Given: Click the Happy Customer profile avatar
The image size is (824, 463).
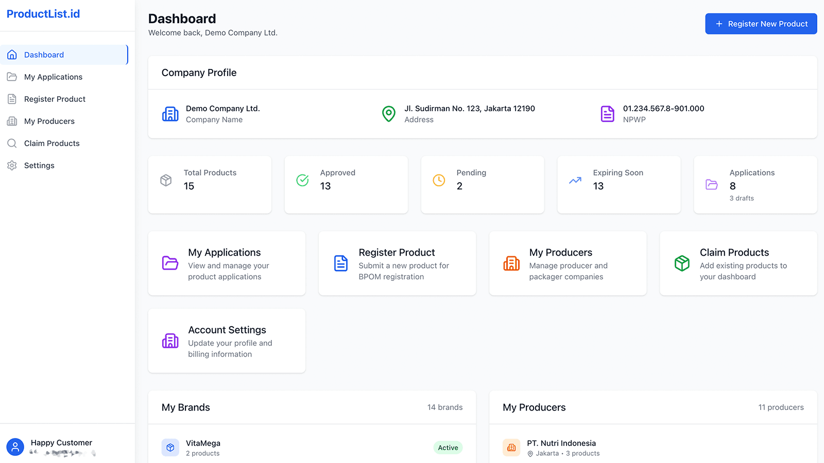Looking at the screenshot, I should [x=15, y=447].
